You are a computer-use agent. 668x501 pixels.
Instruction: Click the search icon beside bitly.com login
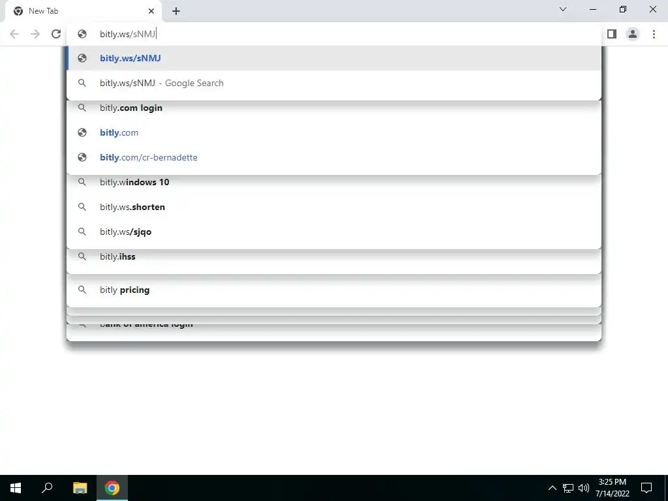(x=82, y=108)
